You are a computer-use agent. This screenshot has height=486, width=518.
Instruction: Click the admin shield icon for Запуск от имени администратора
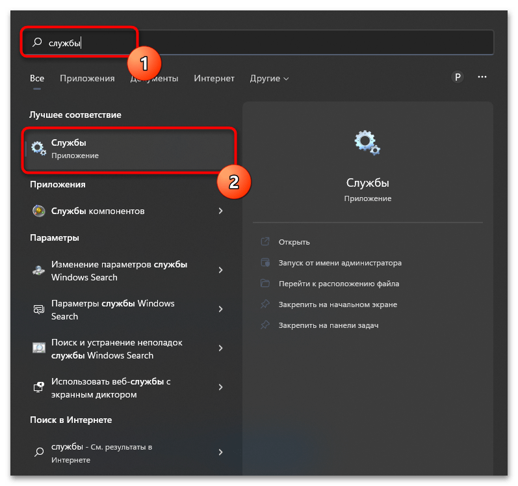[265, 262]
